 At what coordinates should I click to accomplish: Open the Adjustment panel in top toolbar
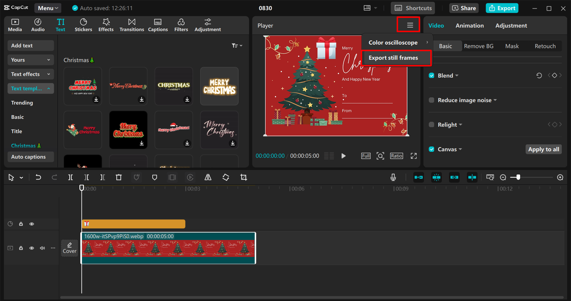click(207, 25)
